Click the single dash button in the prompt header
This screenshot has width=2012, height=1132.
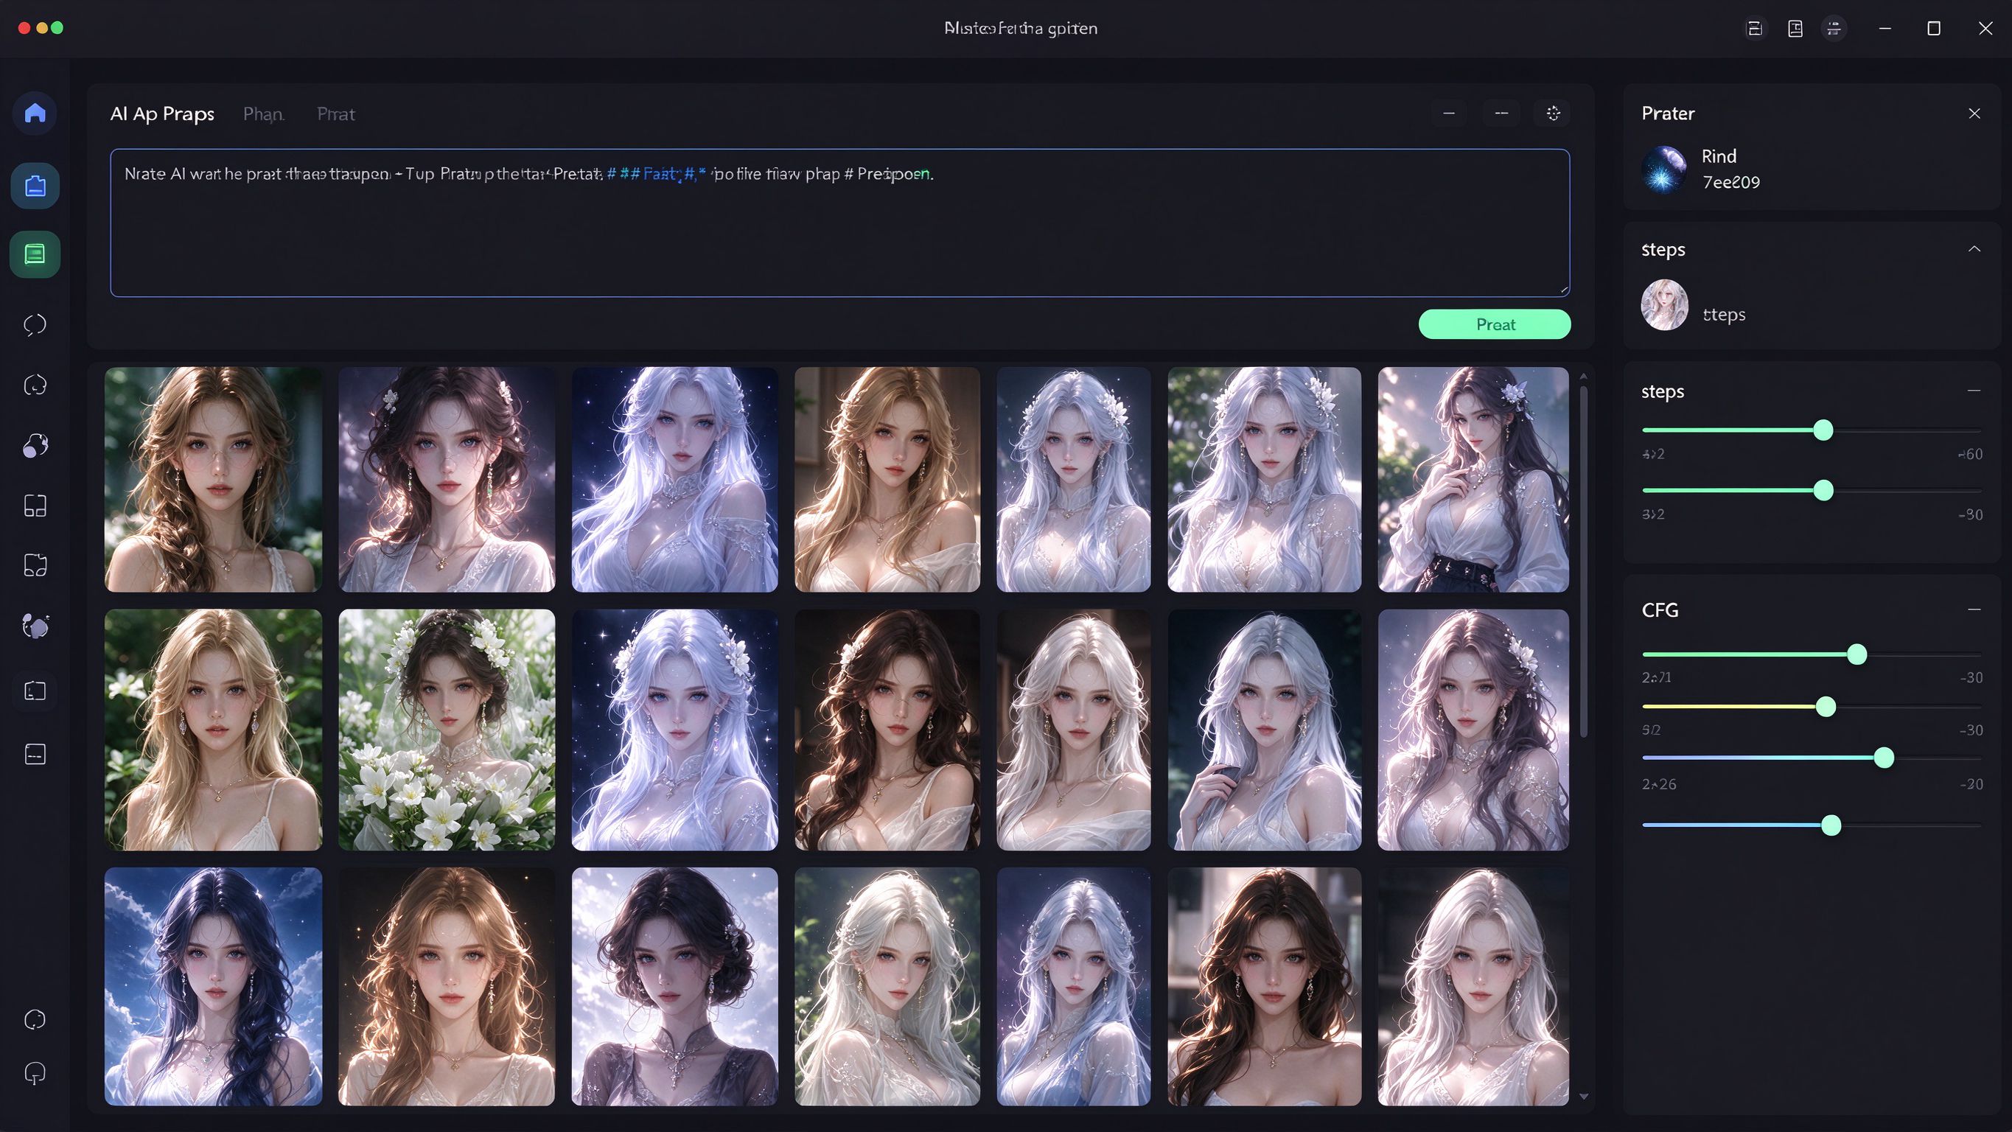[1449, 113]
